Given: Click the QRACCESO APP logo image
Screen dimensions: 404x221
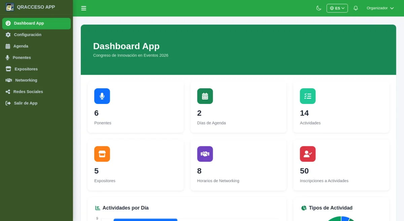Looking at the screenshot, I should (10, 7).
